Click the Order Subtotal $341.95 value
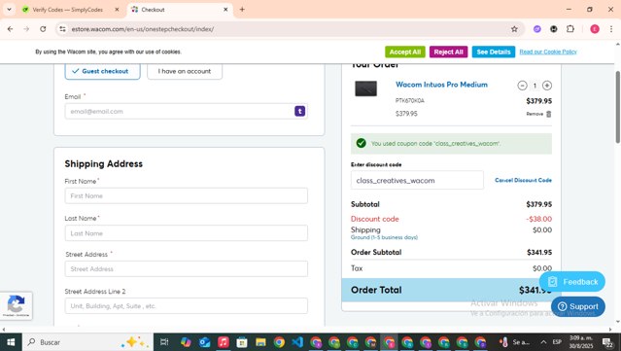621x351 pixels. pos(539,253)
